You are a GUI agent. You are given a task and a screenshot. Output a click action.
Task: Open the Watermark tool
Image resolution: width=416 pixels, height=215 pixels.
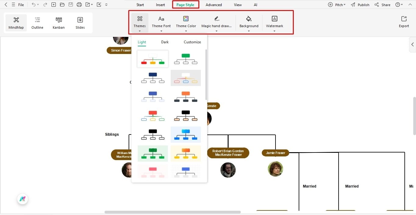[274, 22]
